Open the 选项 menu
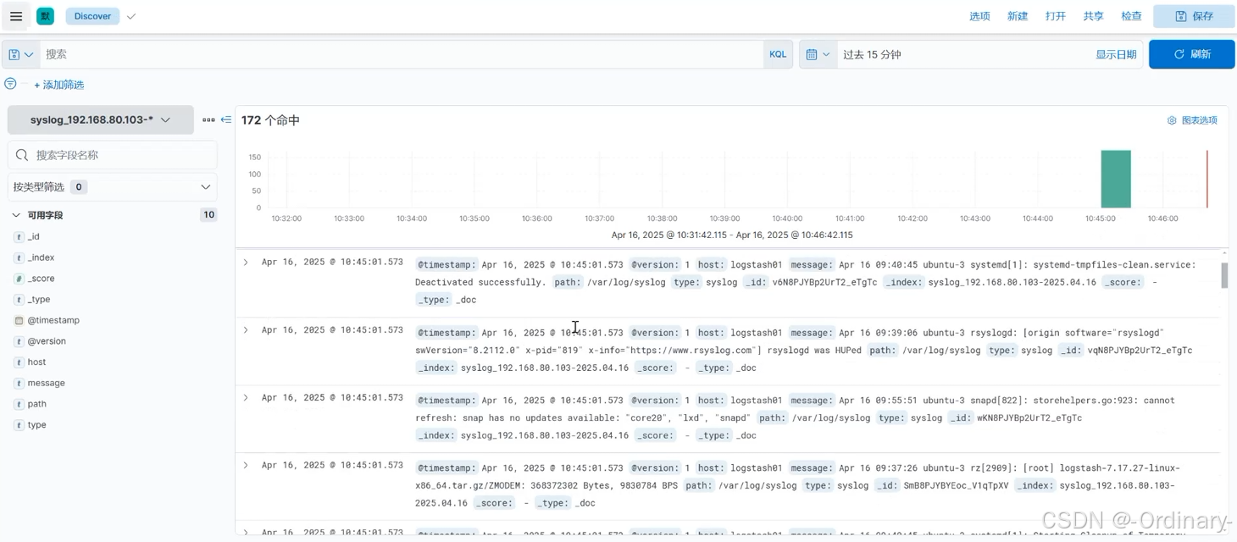Screen dimensions: 1237x542 click(x=979, y=16)
